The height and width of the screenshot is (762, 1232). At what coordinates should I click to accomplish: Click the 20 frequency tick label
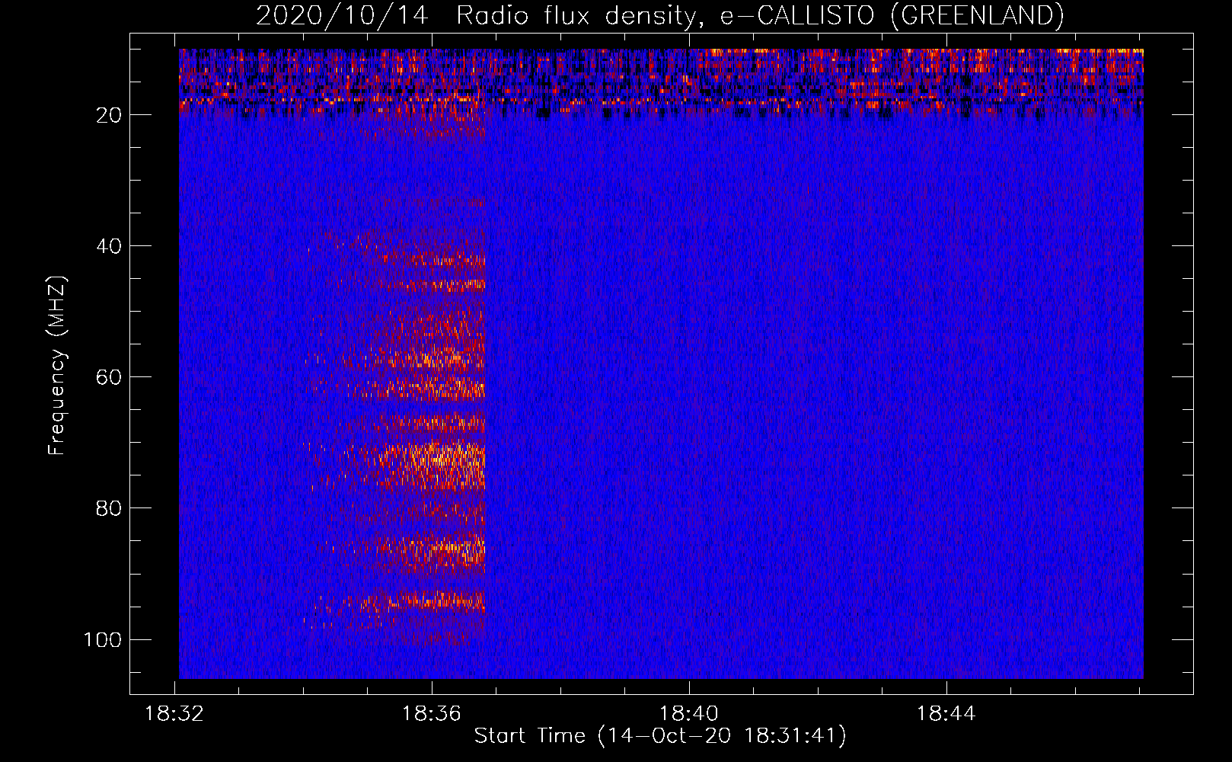109,115
